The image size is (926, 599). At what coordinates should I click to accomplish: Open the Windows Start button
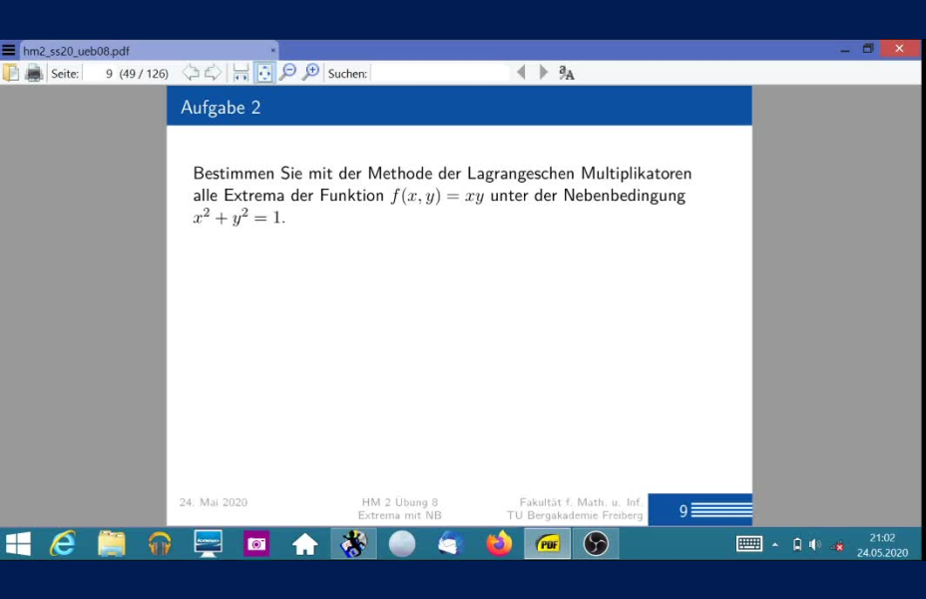click(18, 543)
